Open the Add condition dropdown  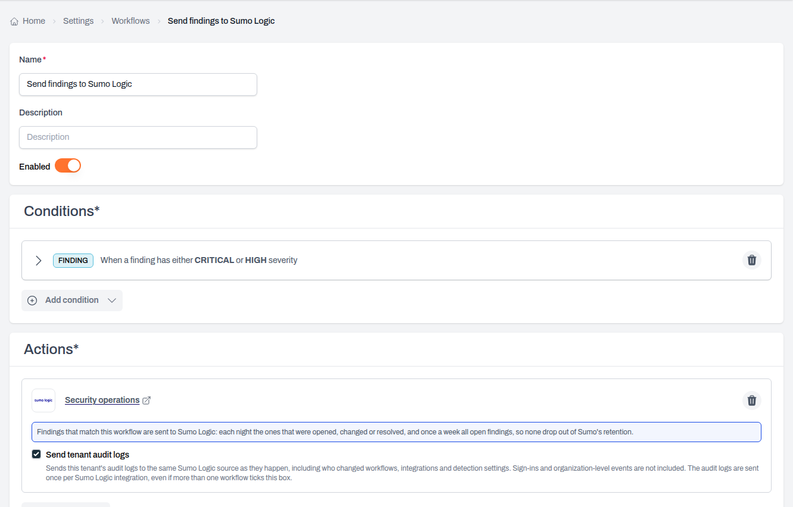pyautogui.click(x=72, y=301)
